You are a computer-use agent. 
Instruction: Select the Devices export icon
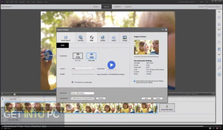tap(80, 37)
